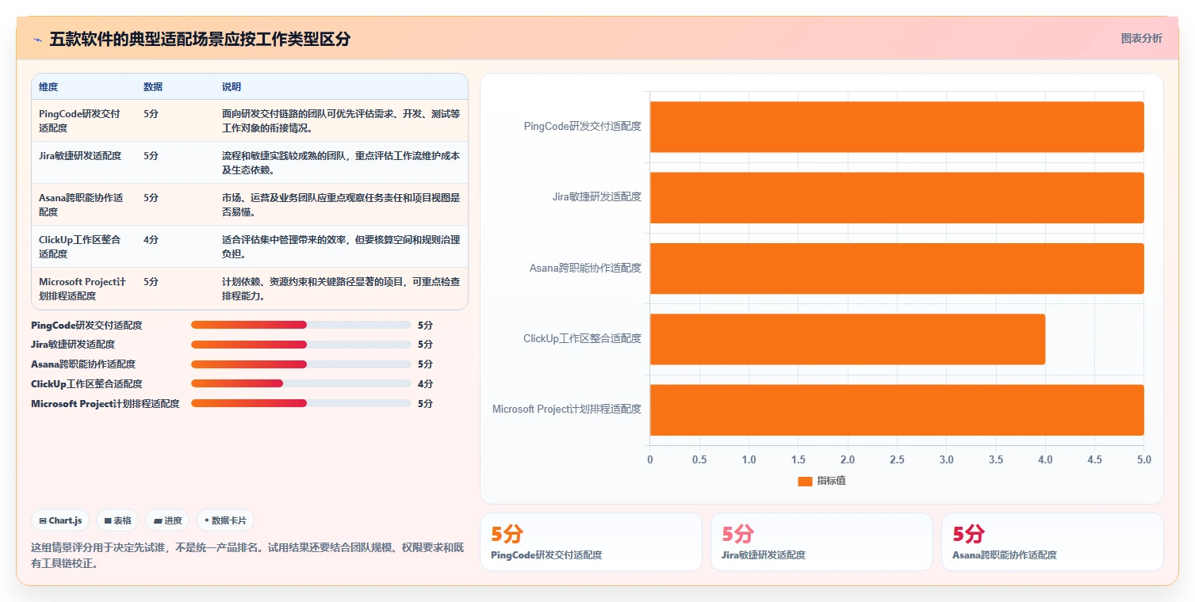
Task: Click the shorter ClickUp bar in the chart
Action: coord(848,339)
